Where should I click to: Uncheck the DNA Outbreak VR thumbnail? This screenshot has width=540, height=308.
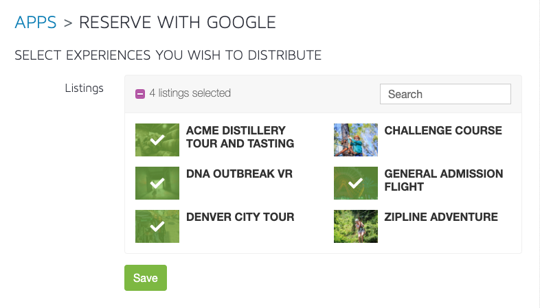tap(157, 183)
